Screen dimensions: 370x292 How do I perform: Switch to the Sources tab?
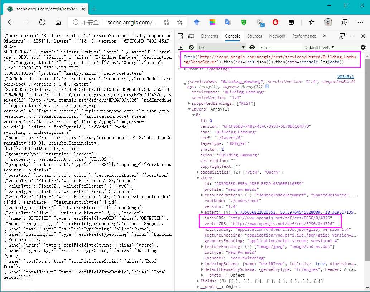(255, 36)
